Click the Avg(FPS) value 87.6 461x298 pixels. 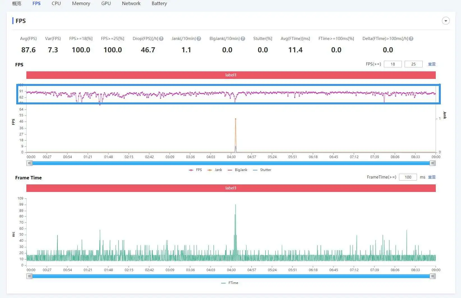(x=29, y=50)
